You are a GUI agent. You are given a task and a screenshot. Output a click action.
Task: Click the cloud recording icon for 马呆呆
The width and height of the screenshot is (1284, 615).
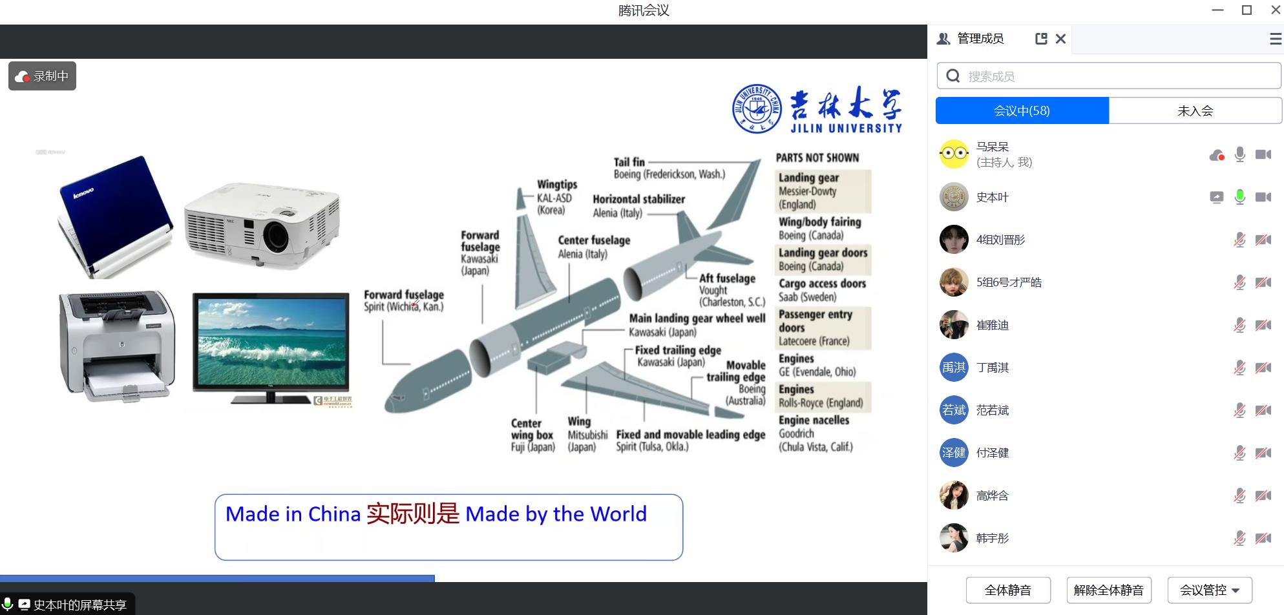tap(1217, 155)
